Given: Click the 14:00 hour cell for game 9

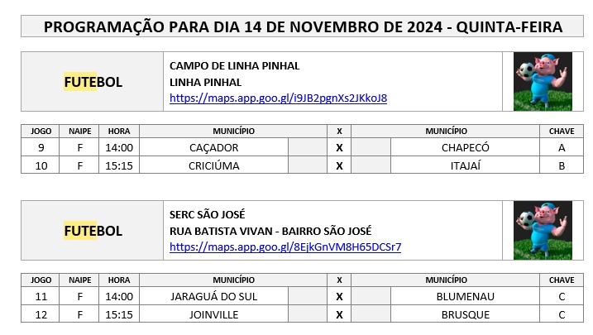Looking at the screenshot, I should tap(119, 147).
